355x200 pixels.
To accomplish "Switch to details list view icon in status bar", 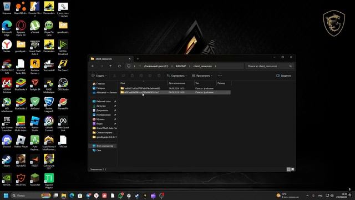I will tap(288, 169).
